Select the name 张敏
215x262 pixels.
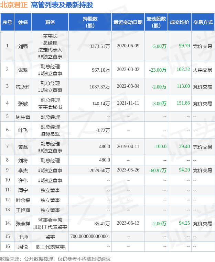[x=23, y=104]
